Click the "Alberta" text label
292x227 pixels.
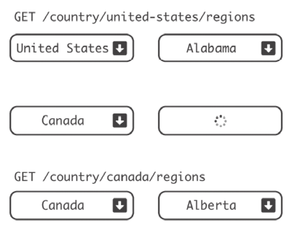click(211, 205)
